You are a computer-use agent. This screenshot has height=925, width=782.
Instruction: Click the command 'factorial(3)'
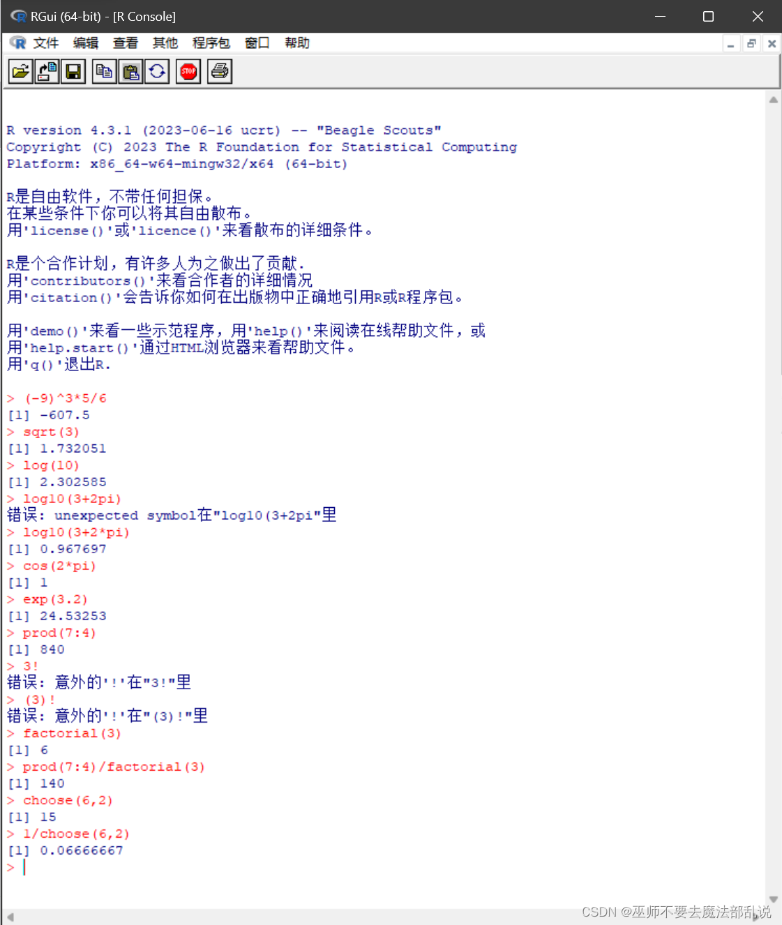73,733
